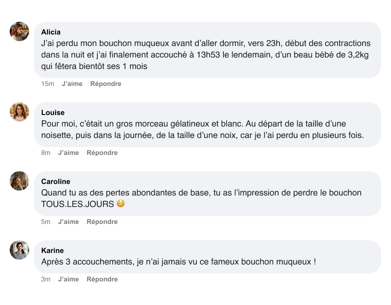
Task: Open Caroline's profile picture
Action: [x=19, y=181]
